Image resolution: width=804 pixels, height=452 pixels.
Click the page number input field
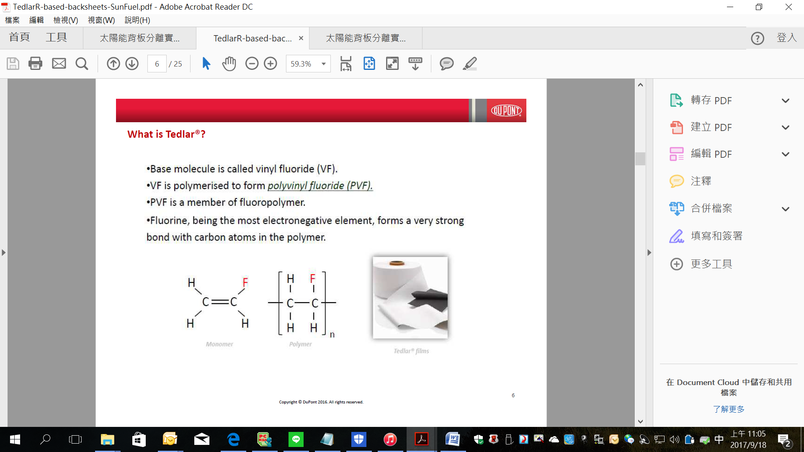[157, 64]
